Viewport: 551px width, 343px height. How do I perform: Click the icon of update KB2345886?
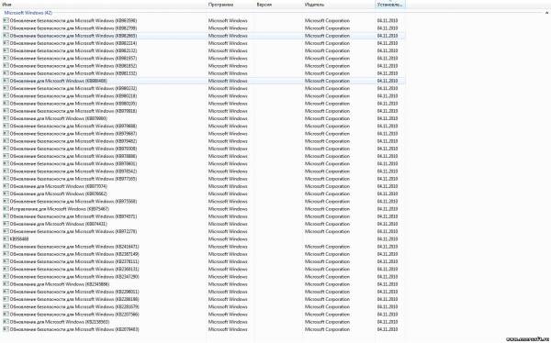point(6,284)
